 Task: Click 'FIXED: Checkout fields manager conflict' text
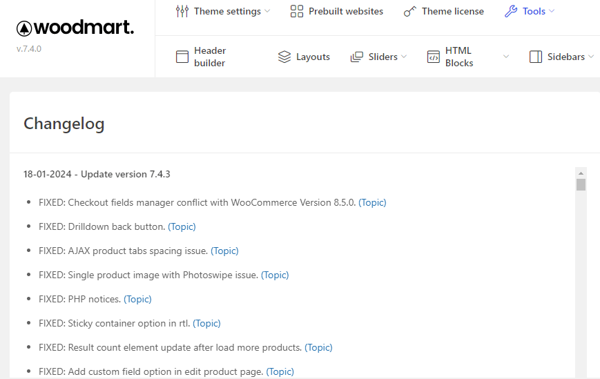click(x=197, y=202)
